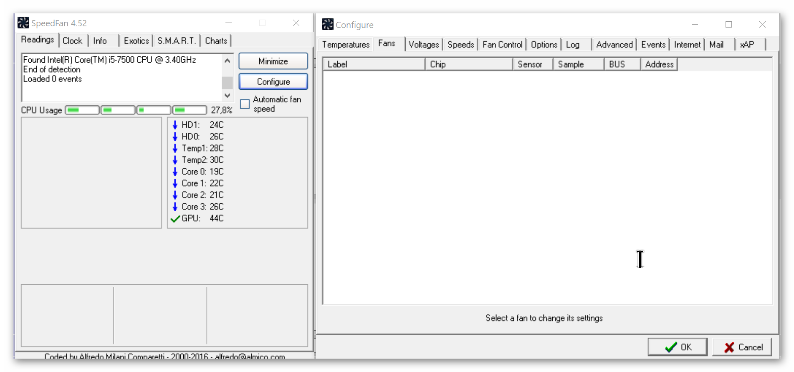Click the log scrollbar down arrow
Image resolution: width=794 pixels, height=372 pixels.
pos(227,96)
